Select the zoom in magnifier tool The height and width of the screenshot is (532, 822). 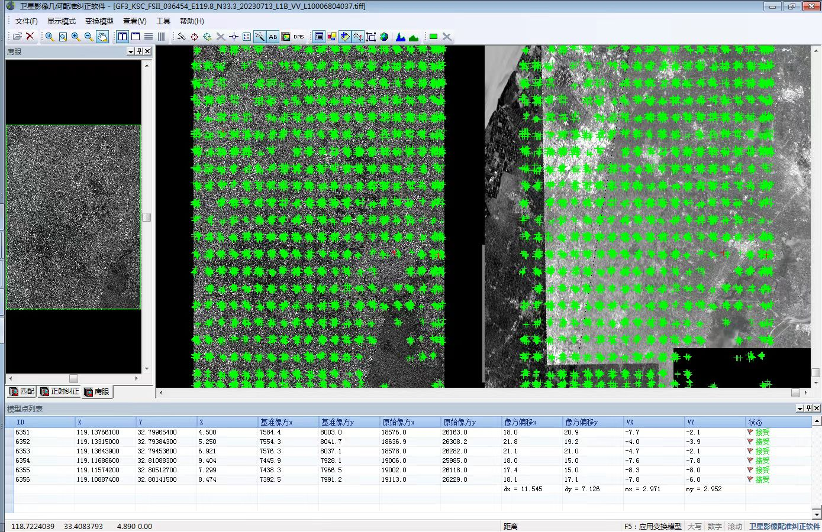point(76,37)
